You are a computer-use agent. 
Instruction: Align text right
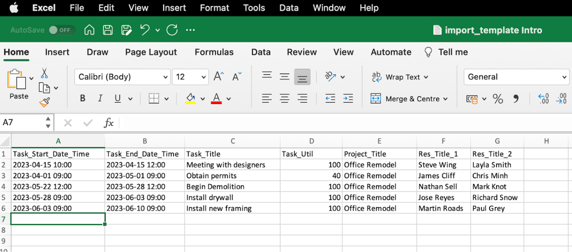pos(302,99)
